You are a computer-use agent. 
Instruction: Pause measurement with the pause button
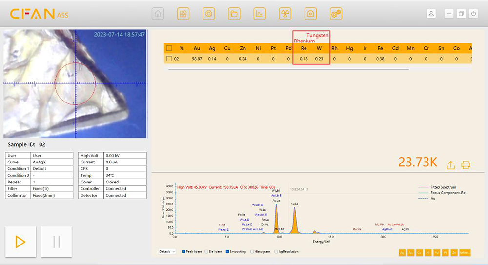pyautogui.click(x=56, y=242)
